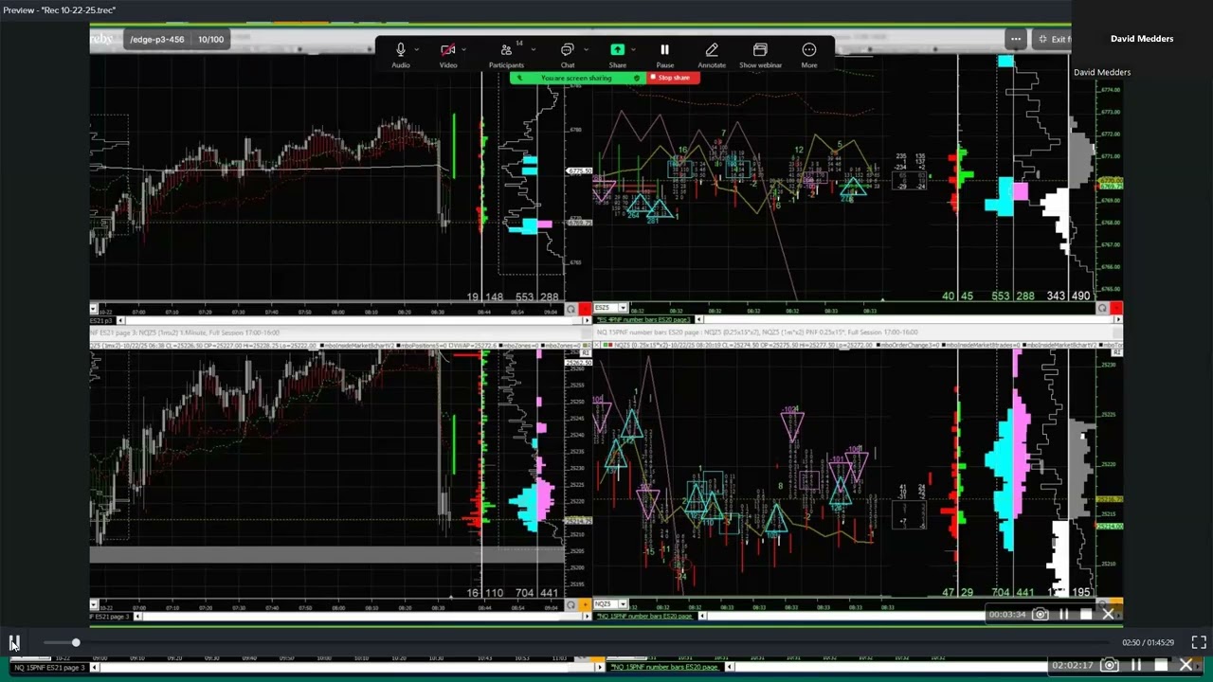This screenshot has height=682, width=1213.
Task: Stop the 02:02:17 recorder bar
Action: [1161, 665]
